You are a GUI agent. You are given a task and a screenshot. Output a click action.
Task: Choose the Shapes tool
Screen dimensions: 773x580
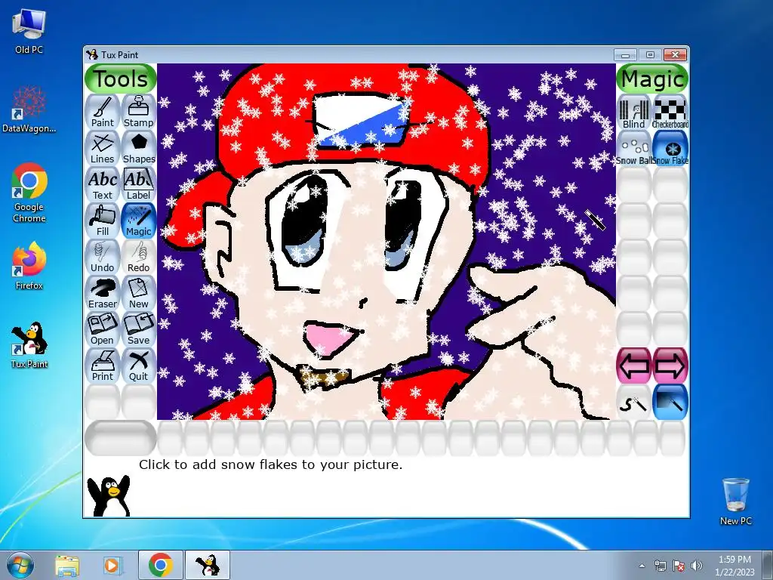tap(139, 148)
